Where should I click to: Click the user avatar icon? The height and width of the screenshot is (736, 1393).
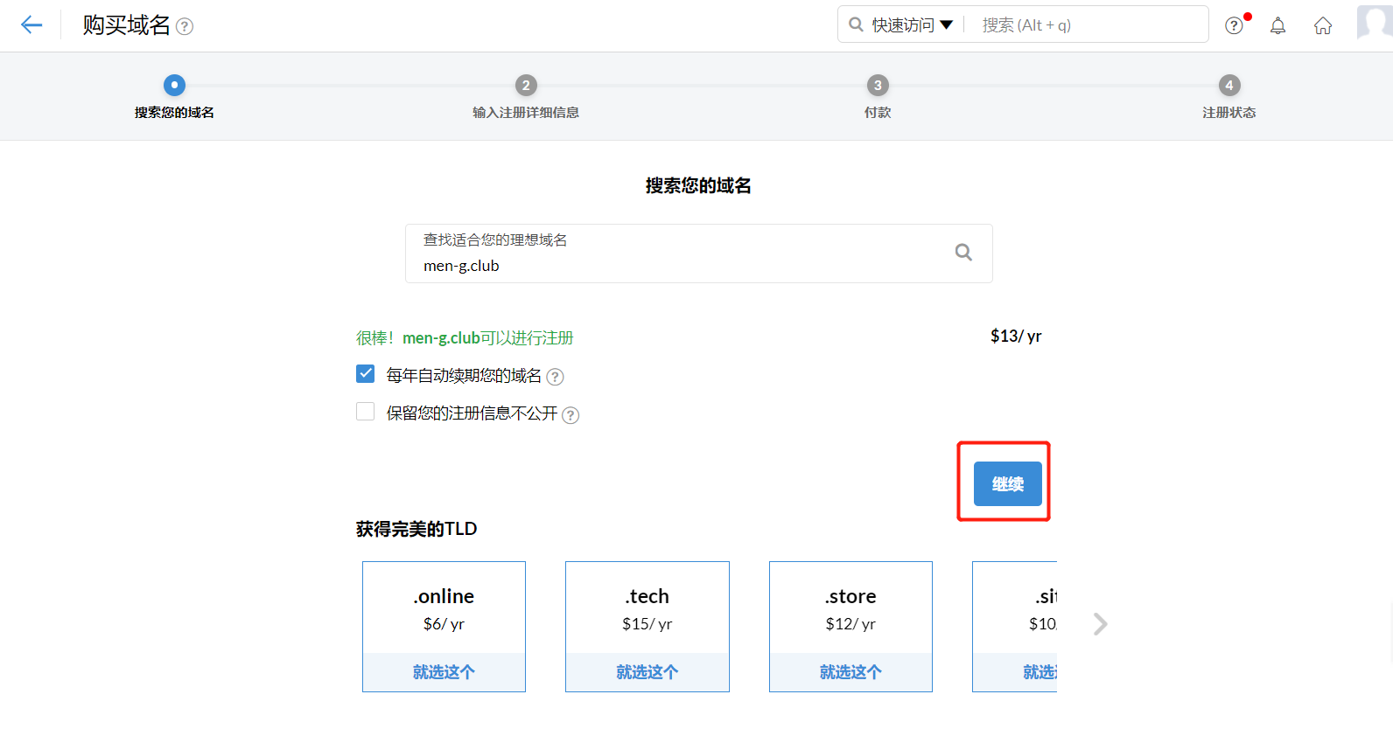point(1374,22)
